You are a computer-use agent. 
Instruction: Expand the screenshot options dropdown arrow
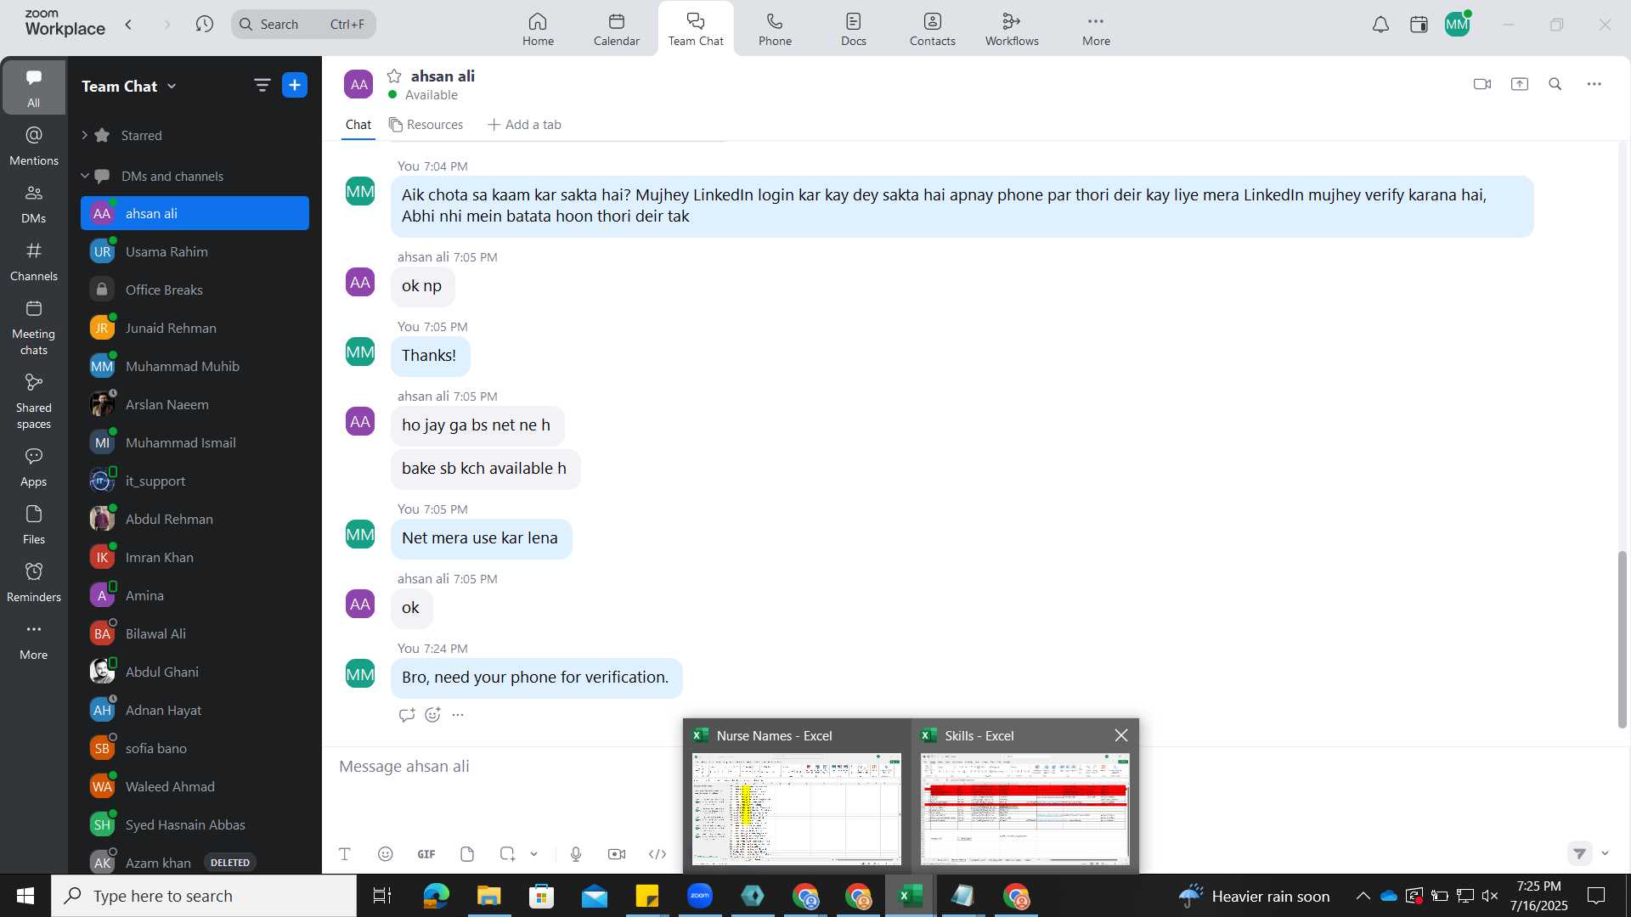click(533, 854)
